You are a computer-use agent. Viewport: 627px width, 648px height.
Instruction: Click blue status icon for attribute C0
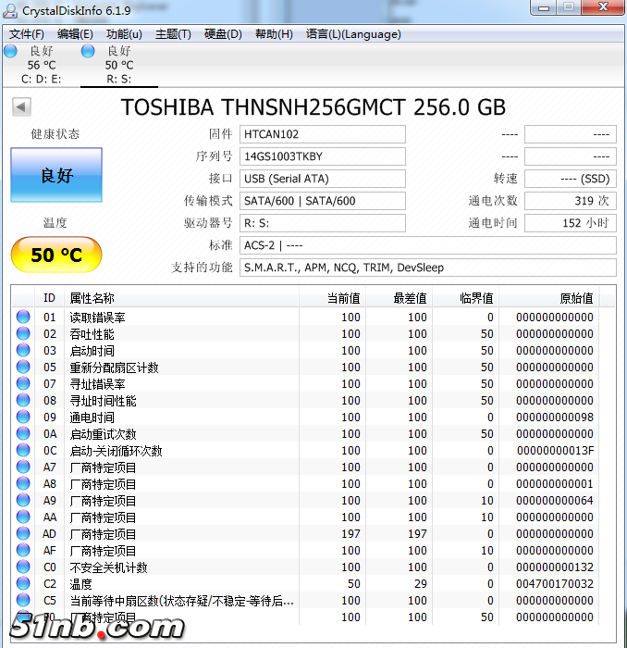(x=23, y=567)
